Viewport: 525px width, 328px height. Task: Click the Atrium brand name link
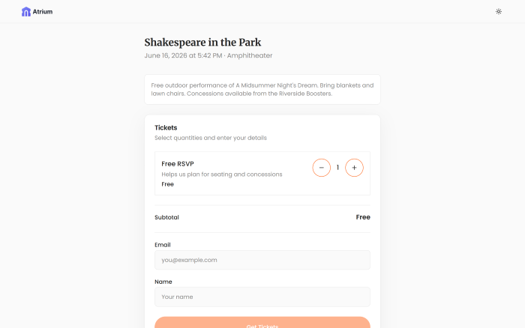43,12
